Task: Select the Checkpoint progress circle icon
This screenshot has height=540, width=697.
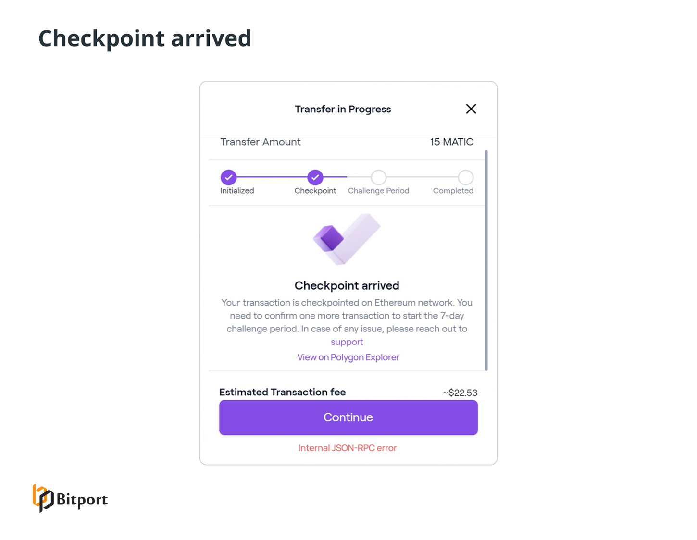Action: (315, 177)
